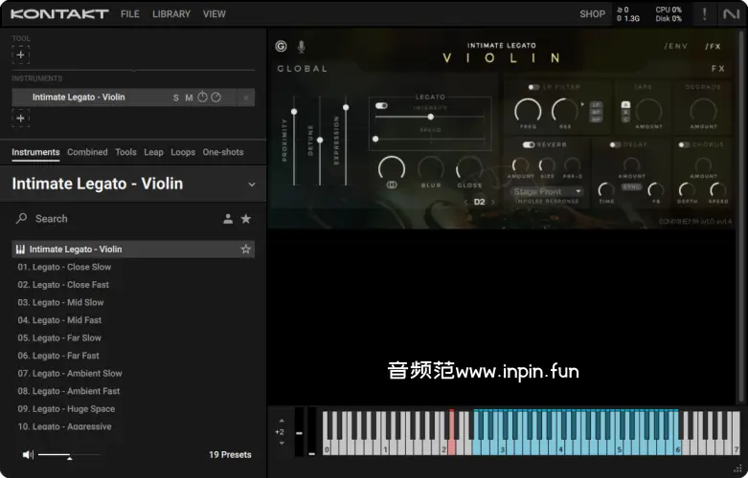Viewport: 748px width, 478px height.
Task: Click the search magnifier icon
Action: point(21,219)
